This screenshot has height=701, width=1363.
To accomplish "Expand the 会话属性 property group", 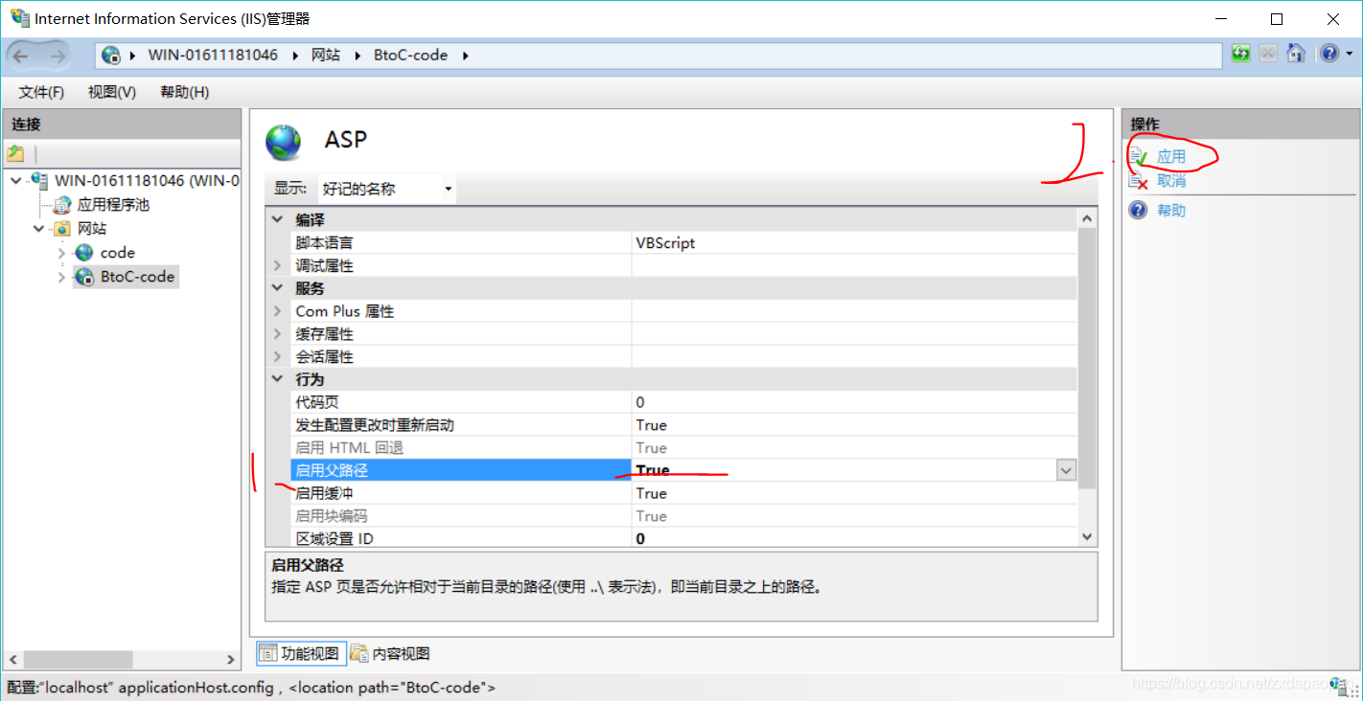I will (x=277, y=357).
